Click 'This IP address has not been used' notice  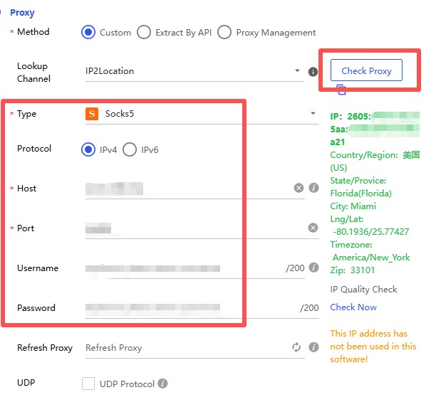point(373,347)
